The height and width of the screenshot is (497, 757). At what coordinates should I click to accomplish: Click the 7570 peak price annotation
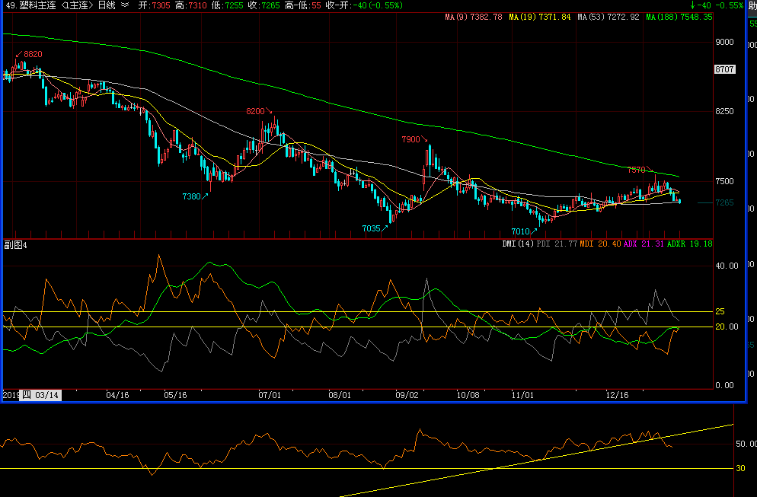(x=637, y=170)
